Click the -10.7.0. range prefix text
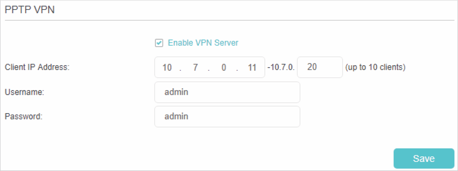This screenshot has width=458, height=171. tap(281, 67)
